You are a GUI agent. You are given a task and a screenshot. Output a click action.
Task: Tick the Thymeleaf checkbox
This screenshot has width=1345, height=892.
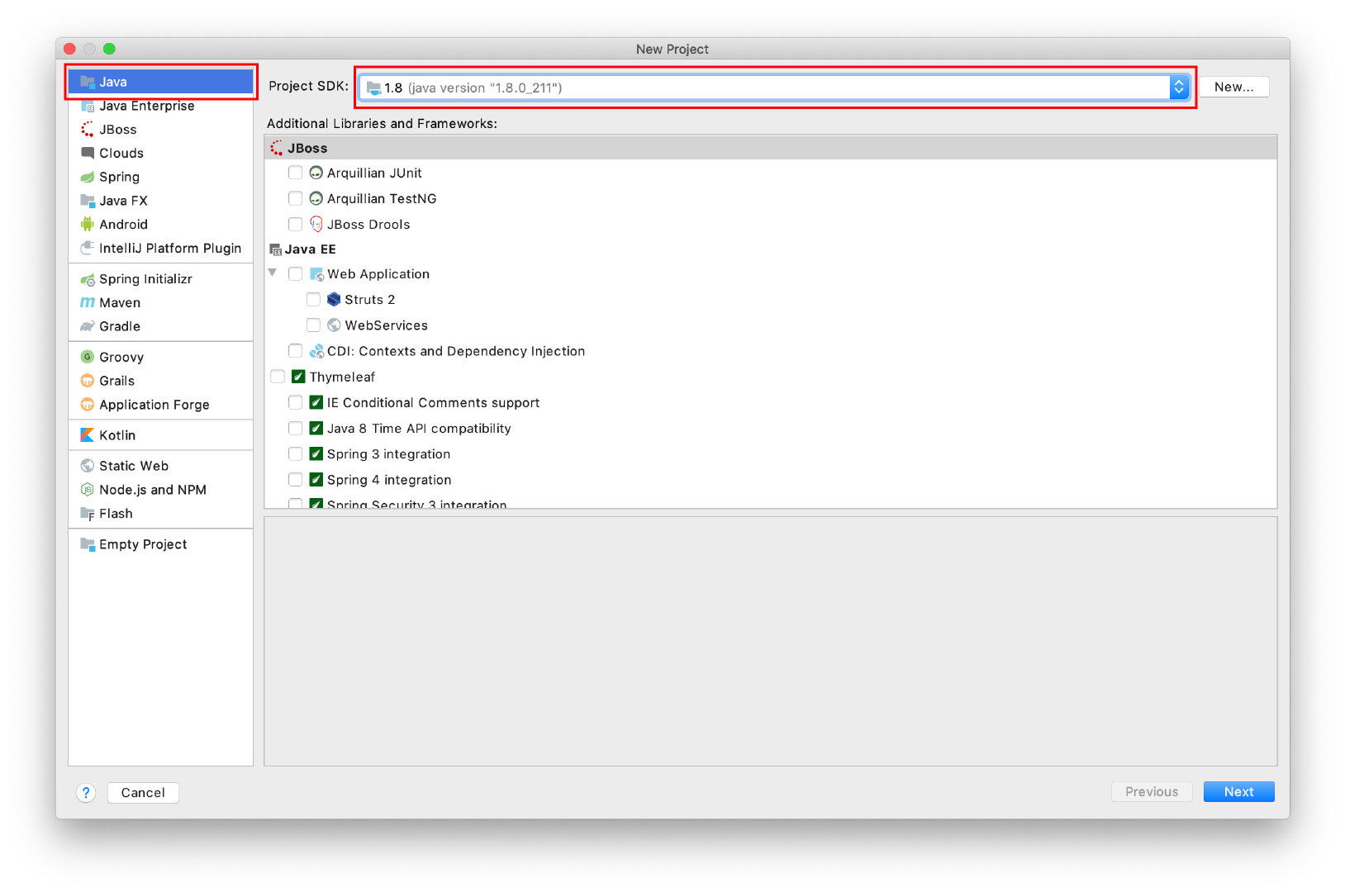click(278, 377)
